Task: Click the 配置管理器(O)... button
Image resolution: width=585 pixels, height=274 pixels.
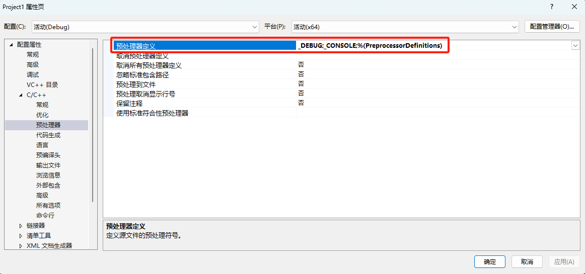Action: point(552,27)
